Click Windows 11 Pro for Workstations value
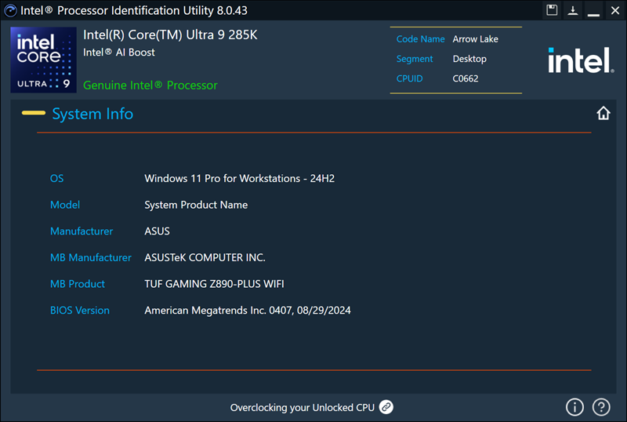This screenshot has height=422, width=627. [x=240, y=179]
